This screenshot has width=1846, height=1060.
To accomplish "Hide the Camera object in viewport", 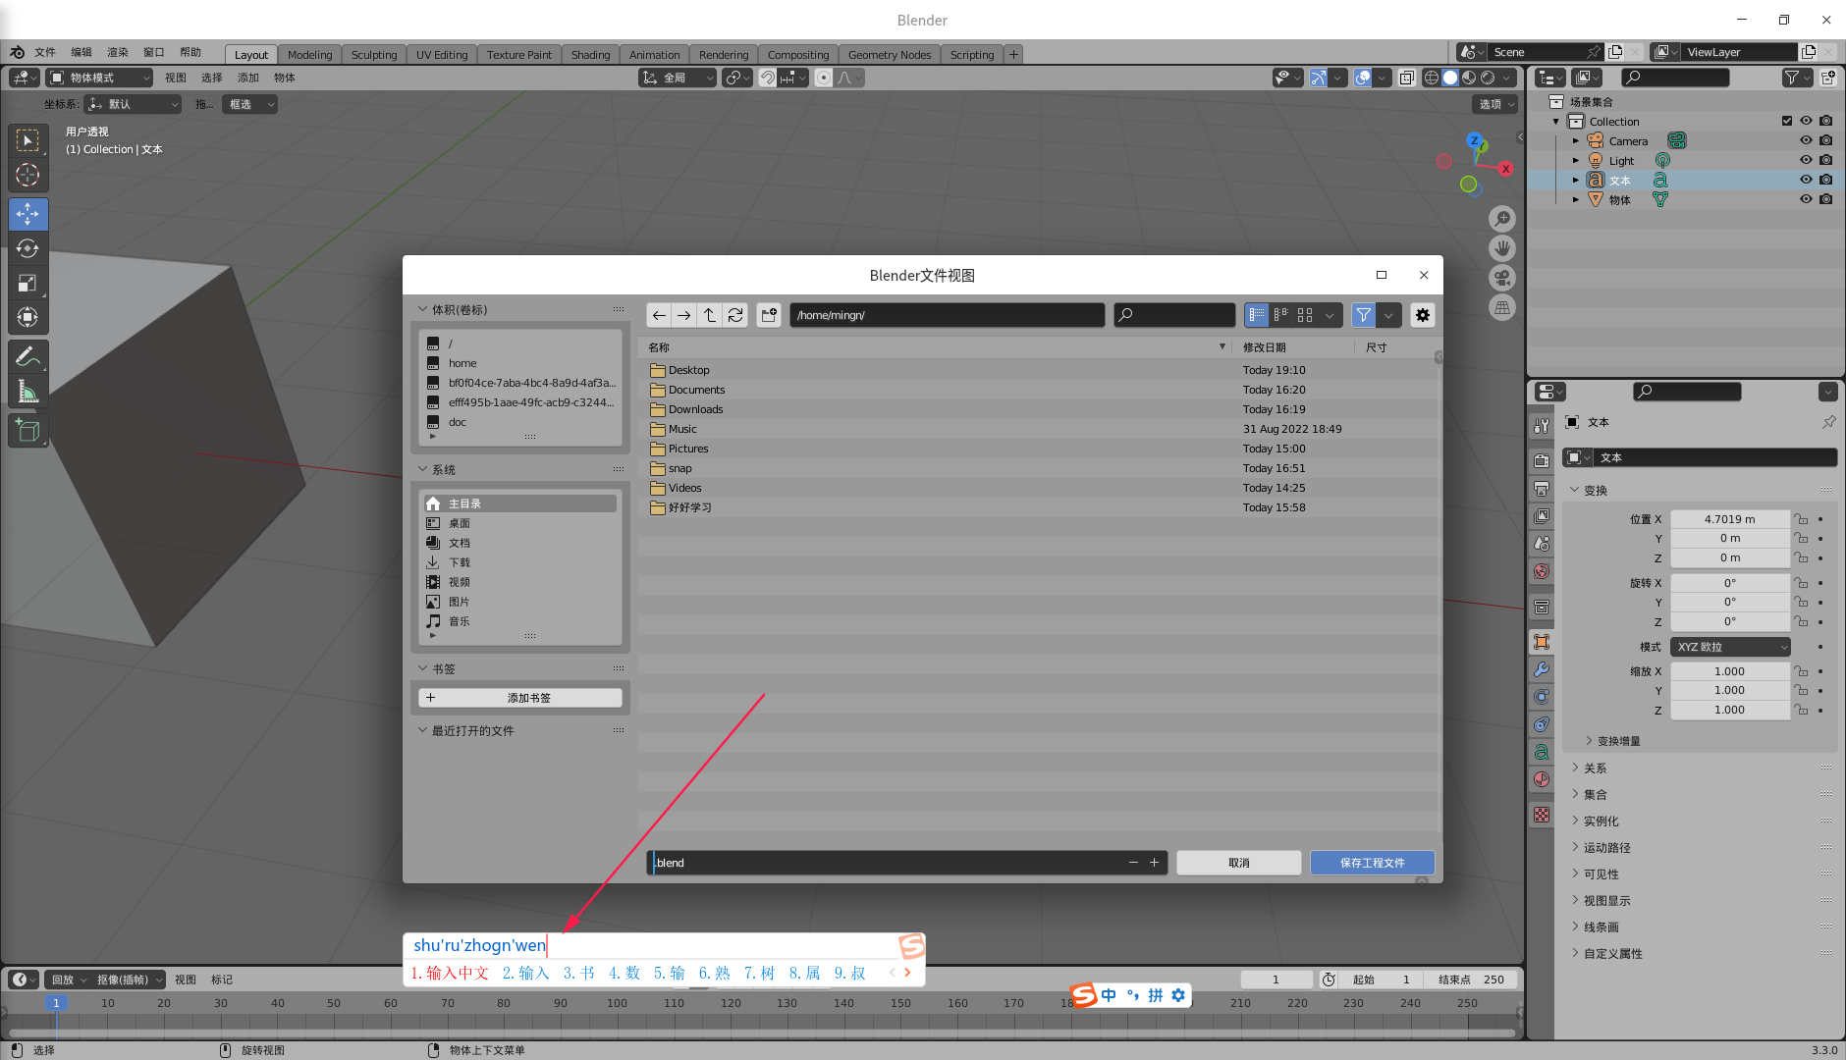I will click(1806, 140).
